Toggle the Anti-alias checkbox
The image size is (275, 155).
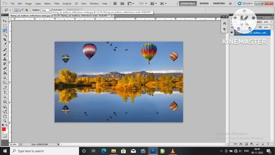click(52, 10)
